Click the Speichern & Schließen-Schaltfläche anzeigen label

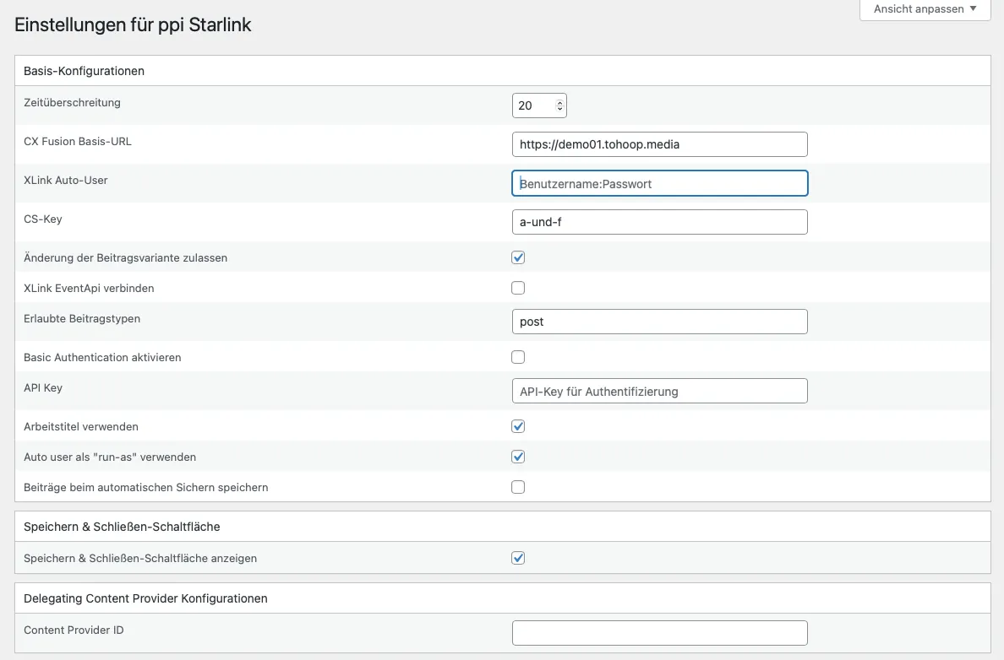140,559
